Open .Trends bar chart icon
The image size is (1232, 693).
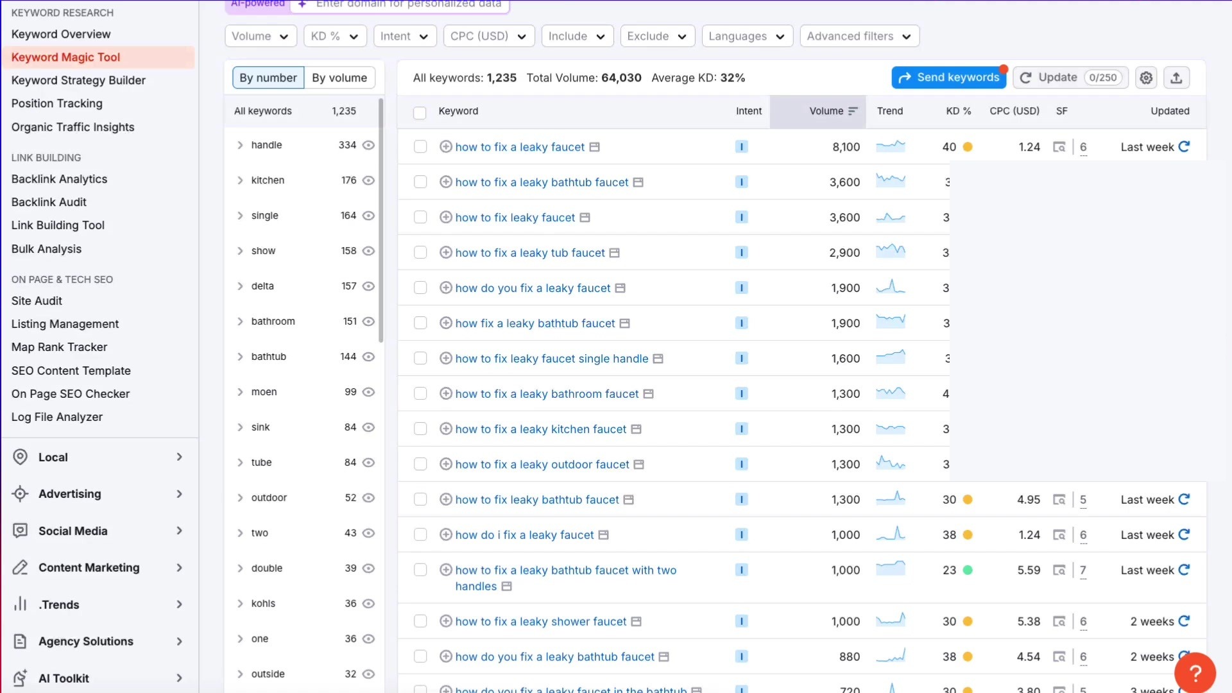(21, 604)
